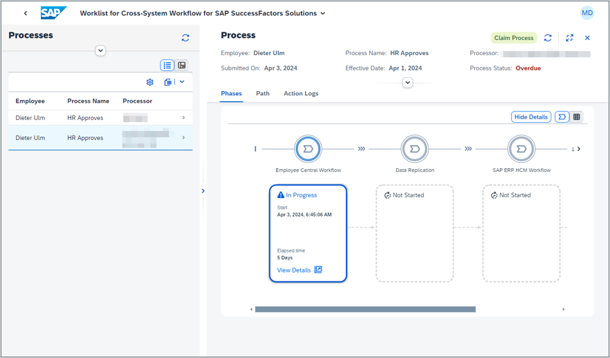Click the Apr 3, 2024 submitted date

point(280,68)
